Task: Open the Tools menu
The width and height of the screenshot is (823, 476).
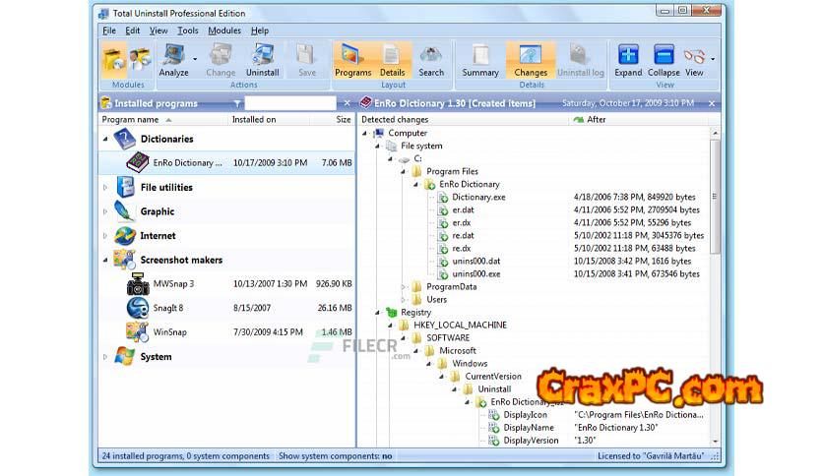Action: 188,30
